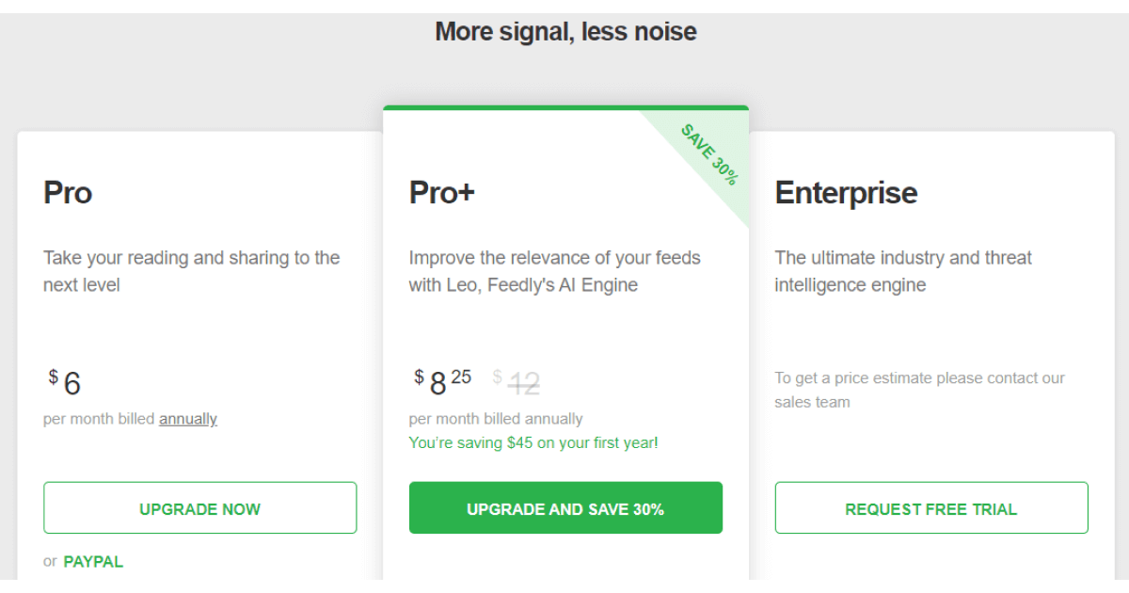Click REQUEST FREE TRIAL for Enterprise
Screen dimensions: 1129x593
point(930,508)
